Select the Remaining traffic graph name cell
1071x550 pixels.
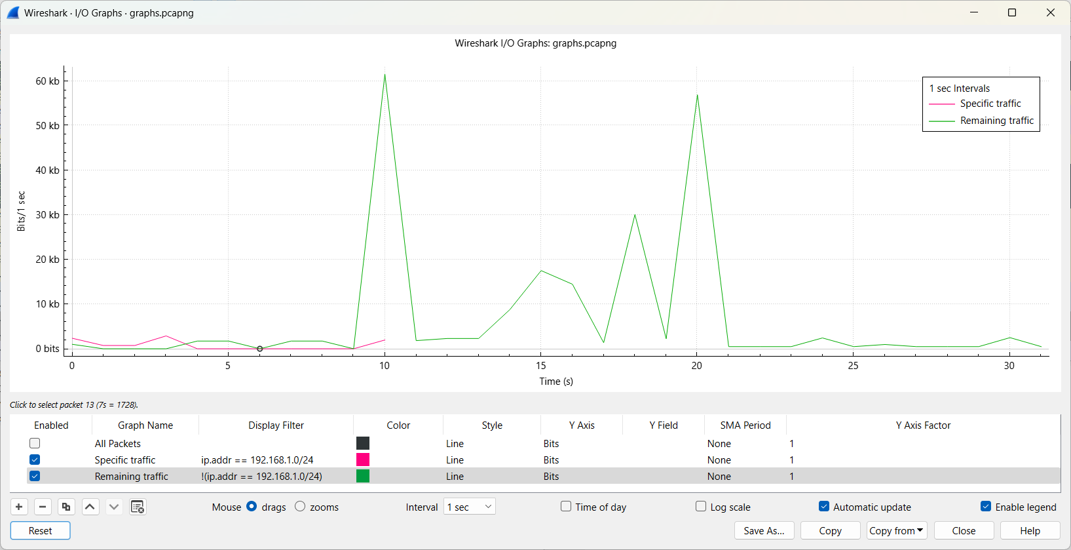145,477
